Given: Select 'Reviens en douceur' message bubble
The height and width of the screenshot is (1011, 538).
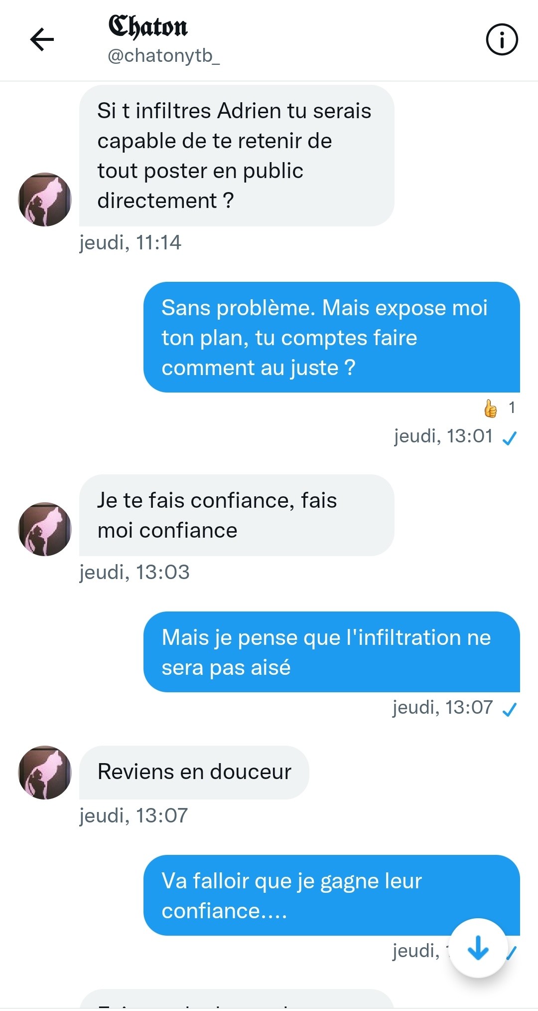Looking at the screenshot, I should pos(194,773).
